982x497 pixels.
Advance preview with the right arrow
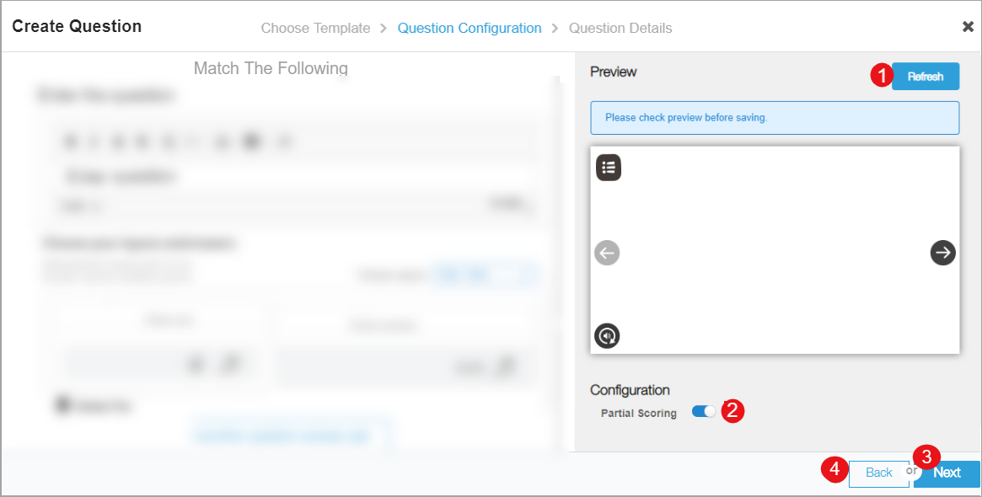943,253
